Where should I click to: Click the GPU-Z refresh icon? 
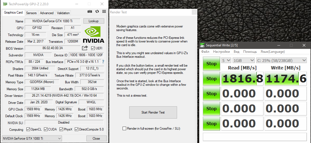pos(97,11)
